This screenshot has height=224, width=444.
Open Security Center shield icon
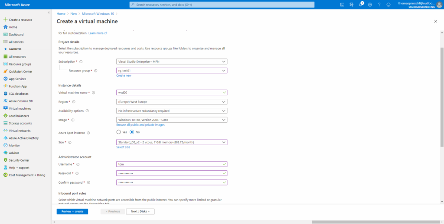tap(5, 160)
